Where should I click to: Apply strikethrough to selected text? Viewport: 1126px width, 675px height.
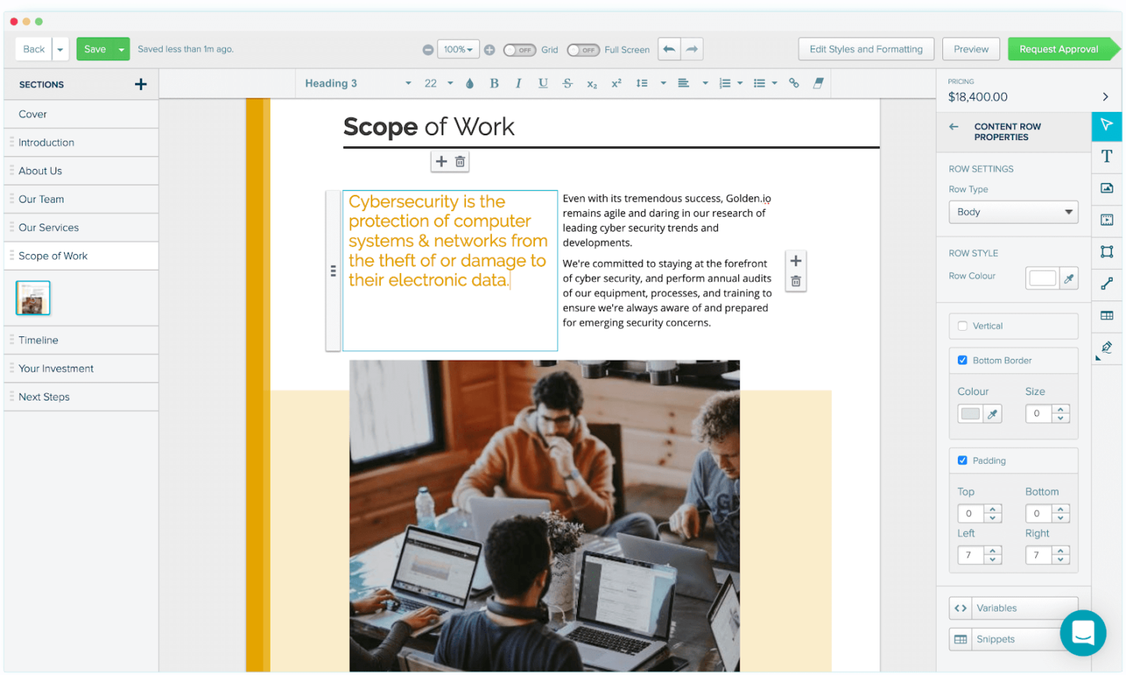(x=567, y=83)
